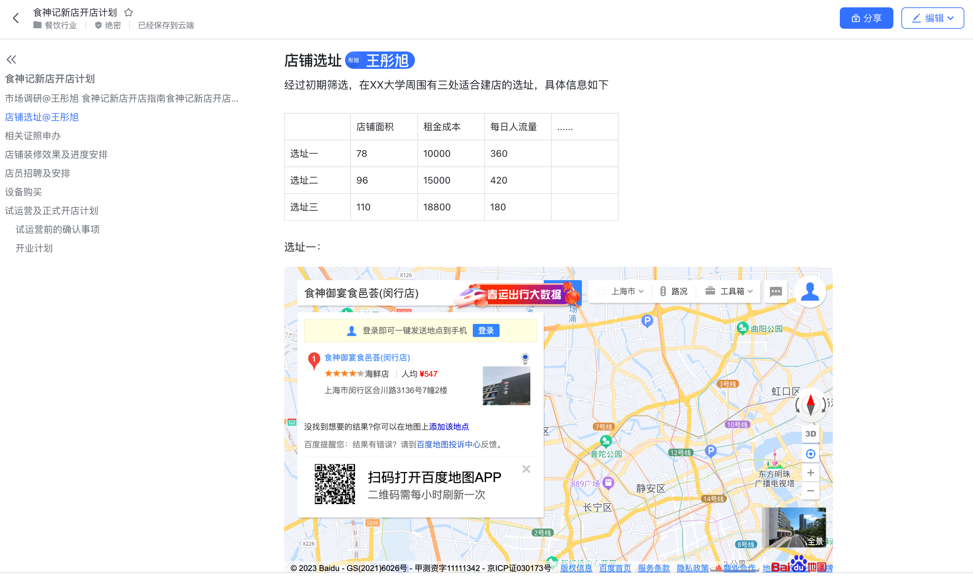Click the 百度首页 footer link
Viewport: 973px width, 577px height.
point(615,568)
